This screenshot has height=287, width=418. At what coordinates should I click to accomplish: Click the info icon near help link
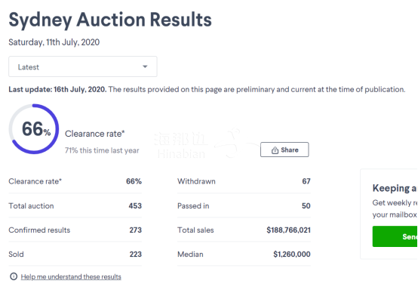pos(14,276)
